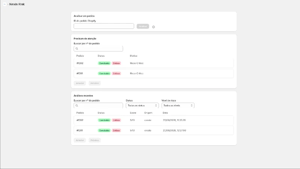This screenshot has height=169, width=300.
Task: Click Anterior button in Análises recentes
Action: tap(80, 140)
